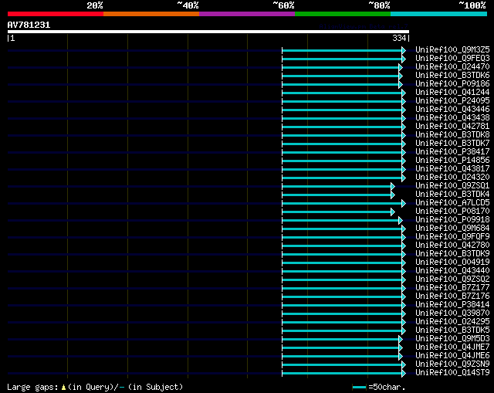Click UniRef100_O04919 label
494x393 pixels.
452,263
